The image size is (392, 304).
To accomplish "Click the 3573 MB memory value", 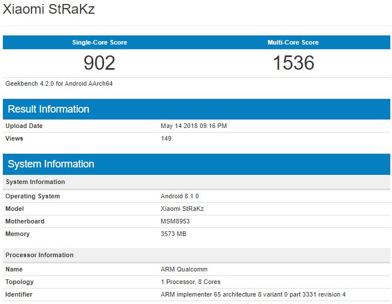I will tap(174, 234).
